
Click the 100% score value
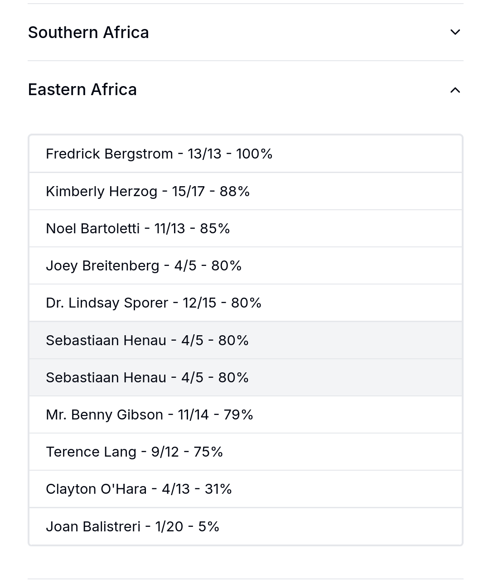254,154
